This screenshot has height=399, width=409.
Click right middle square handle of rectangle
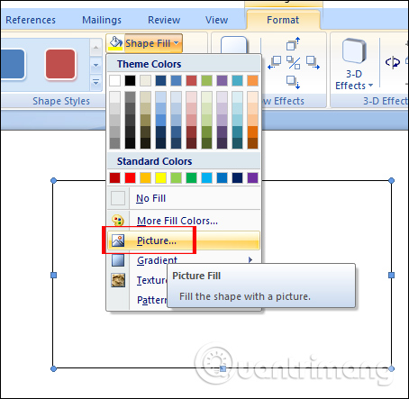coord(391,275)
